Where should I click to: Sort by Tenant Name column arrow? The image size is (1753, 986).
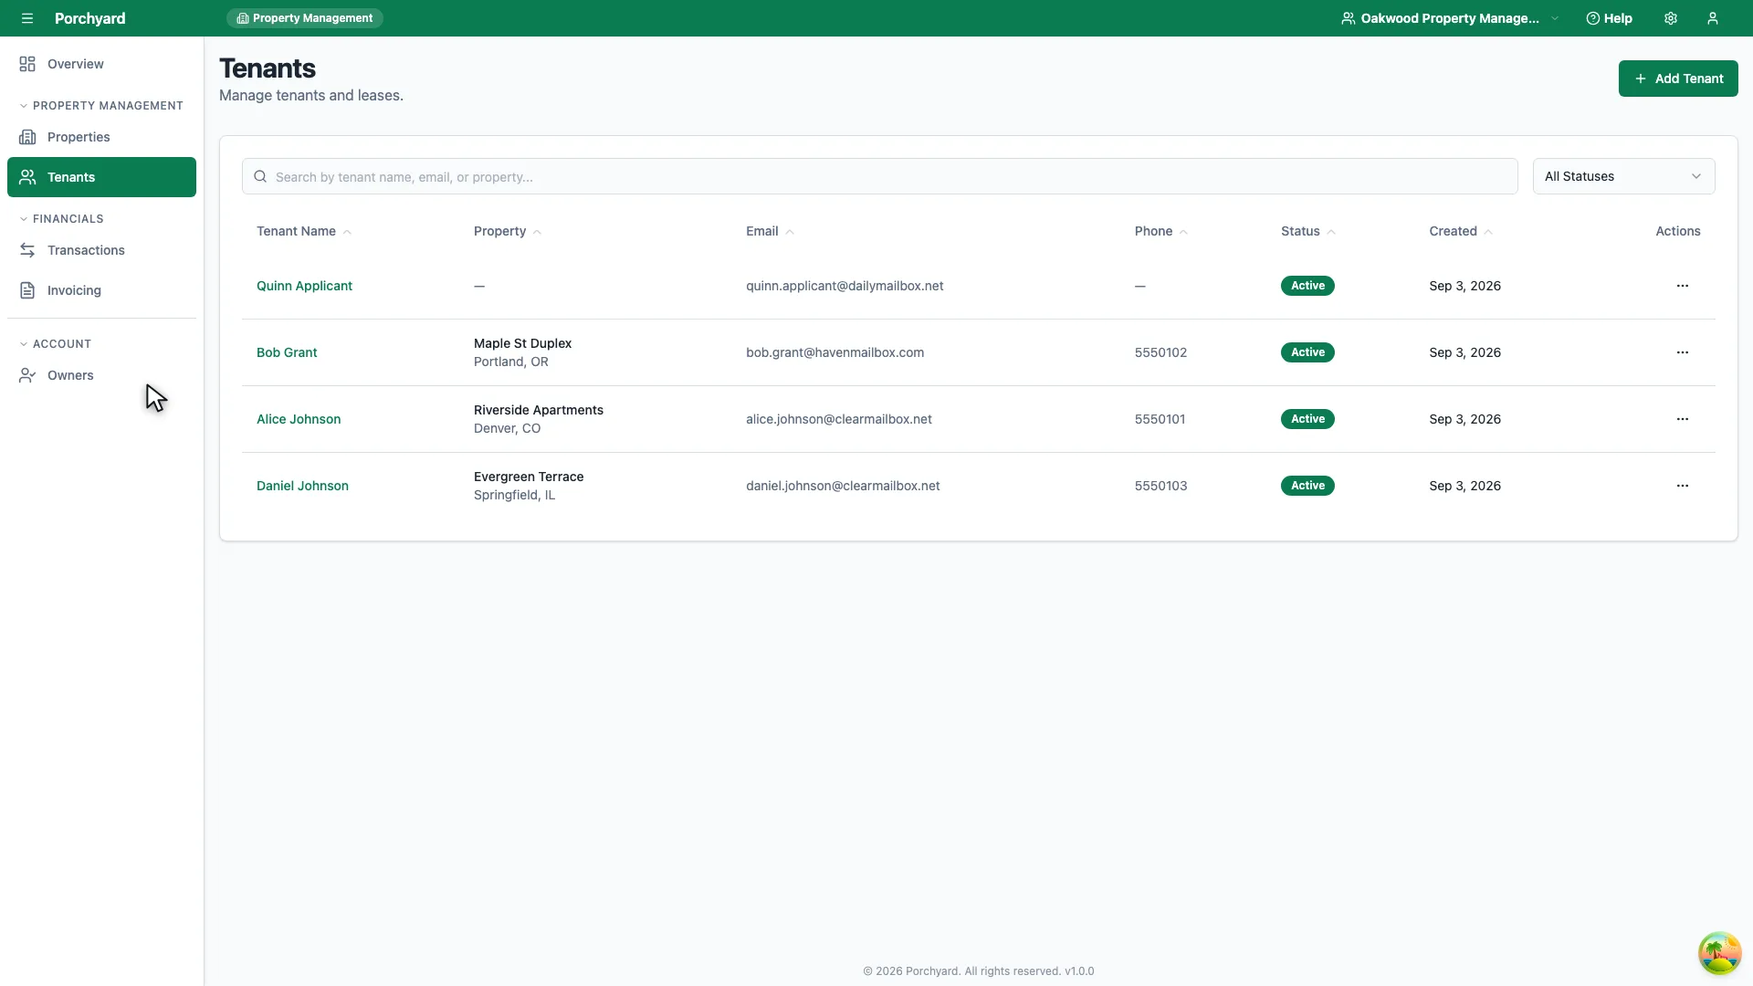[x=347, y=232]
